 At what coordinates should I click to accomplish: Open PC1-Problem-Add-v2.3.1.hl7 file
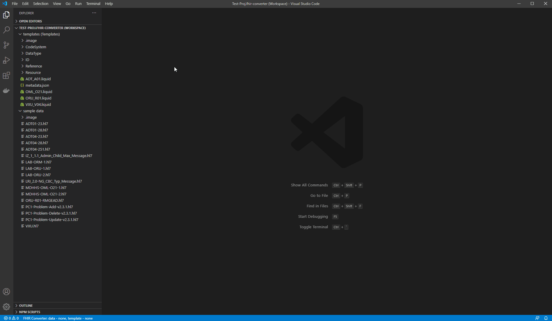coord(58,207)
